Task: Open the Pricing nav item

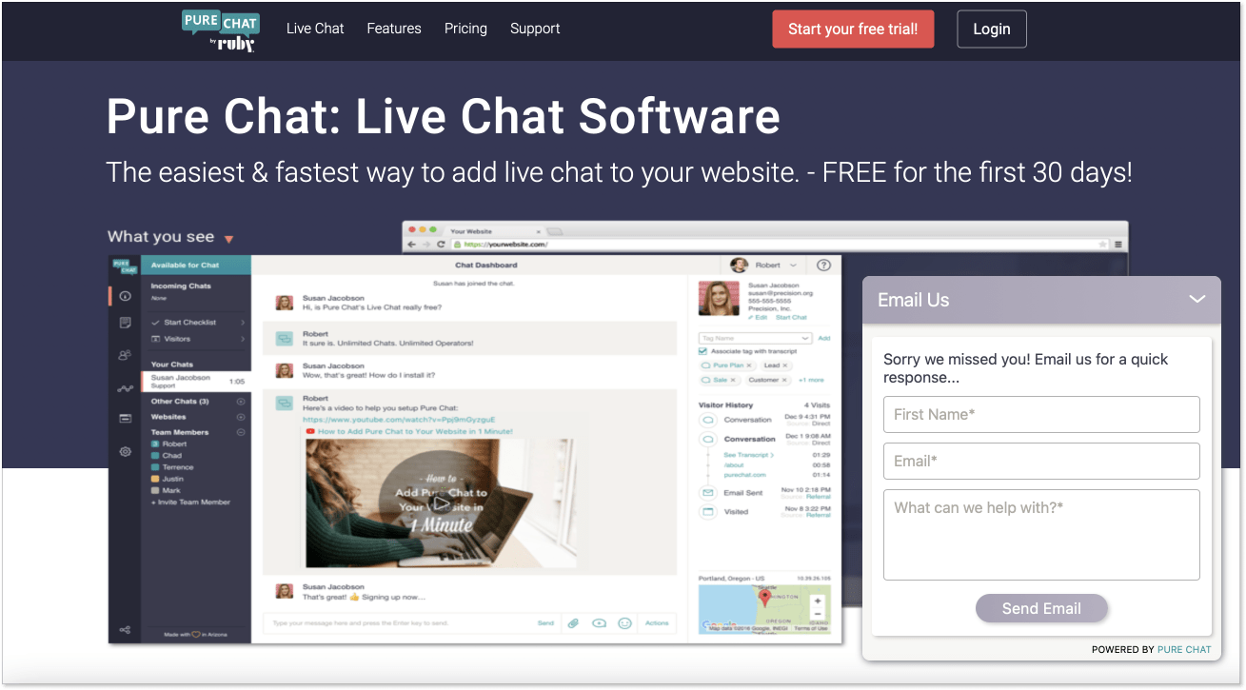Action: [x=465, y=29]
